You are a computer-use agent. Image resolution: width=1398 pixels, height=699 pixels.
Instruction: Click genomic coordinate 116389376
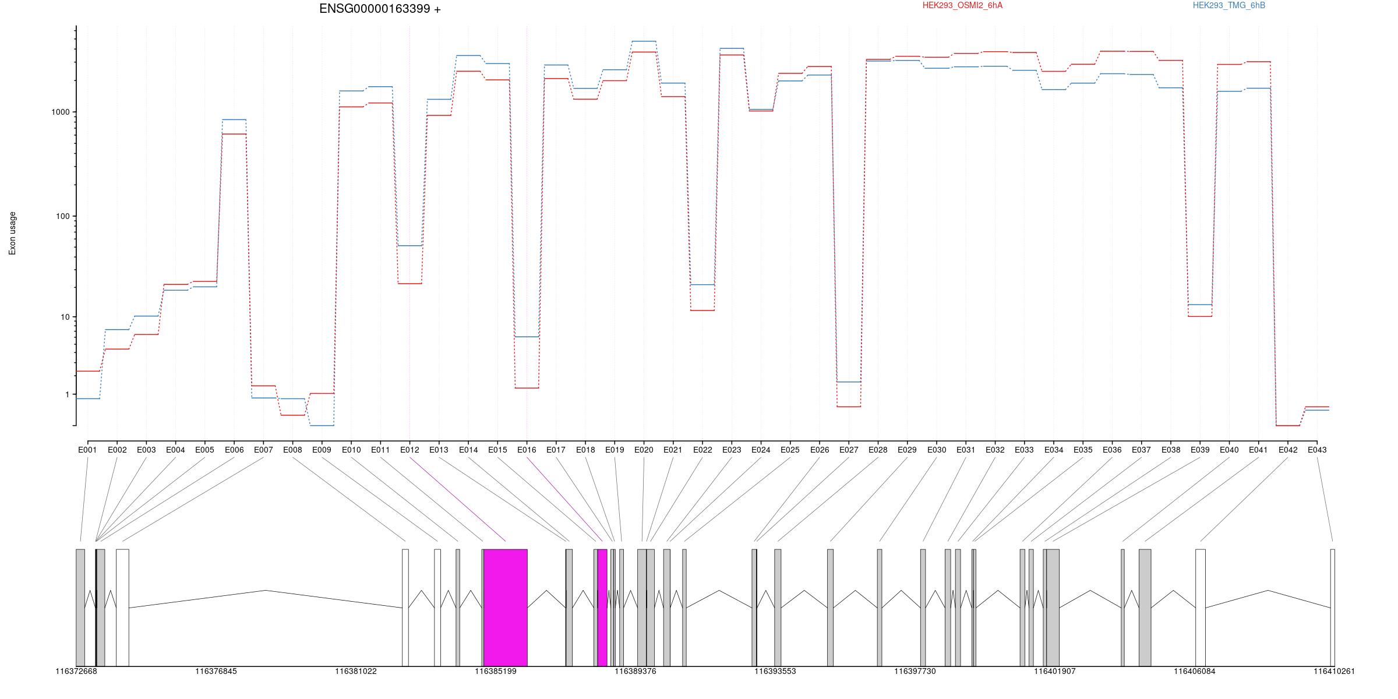coord(636,671)
